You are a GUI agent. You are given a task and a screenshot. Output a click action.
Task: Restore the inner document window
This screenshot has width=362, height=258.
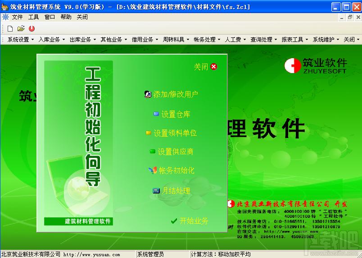point(350,17)
